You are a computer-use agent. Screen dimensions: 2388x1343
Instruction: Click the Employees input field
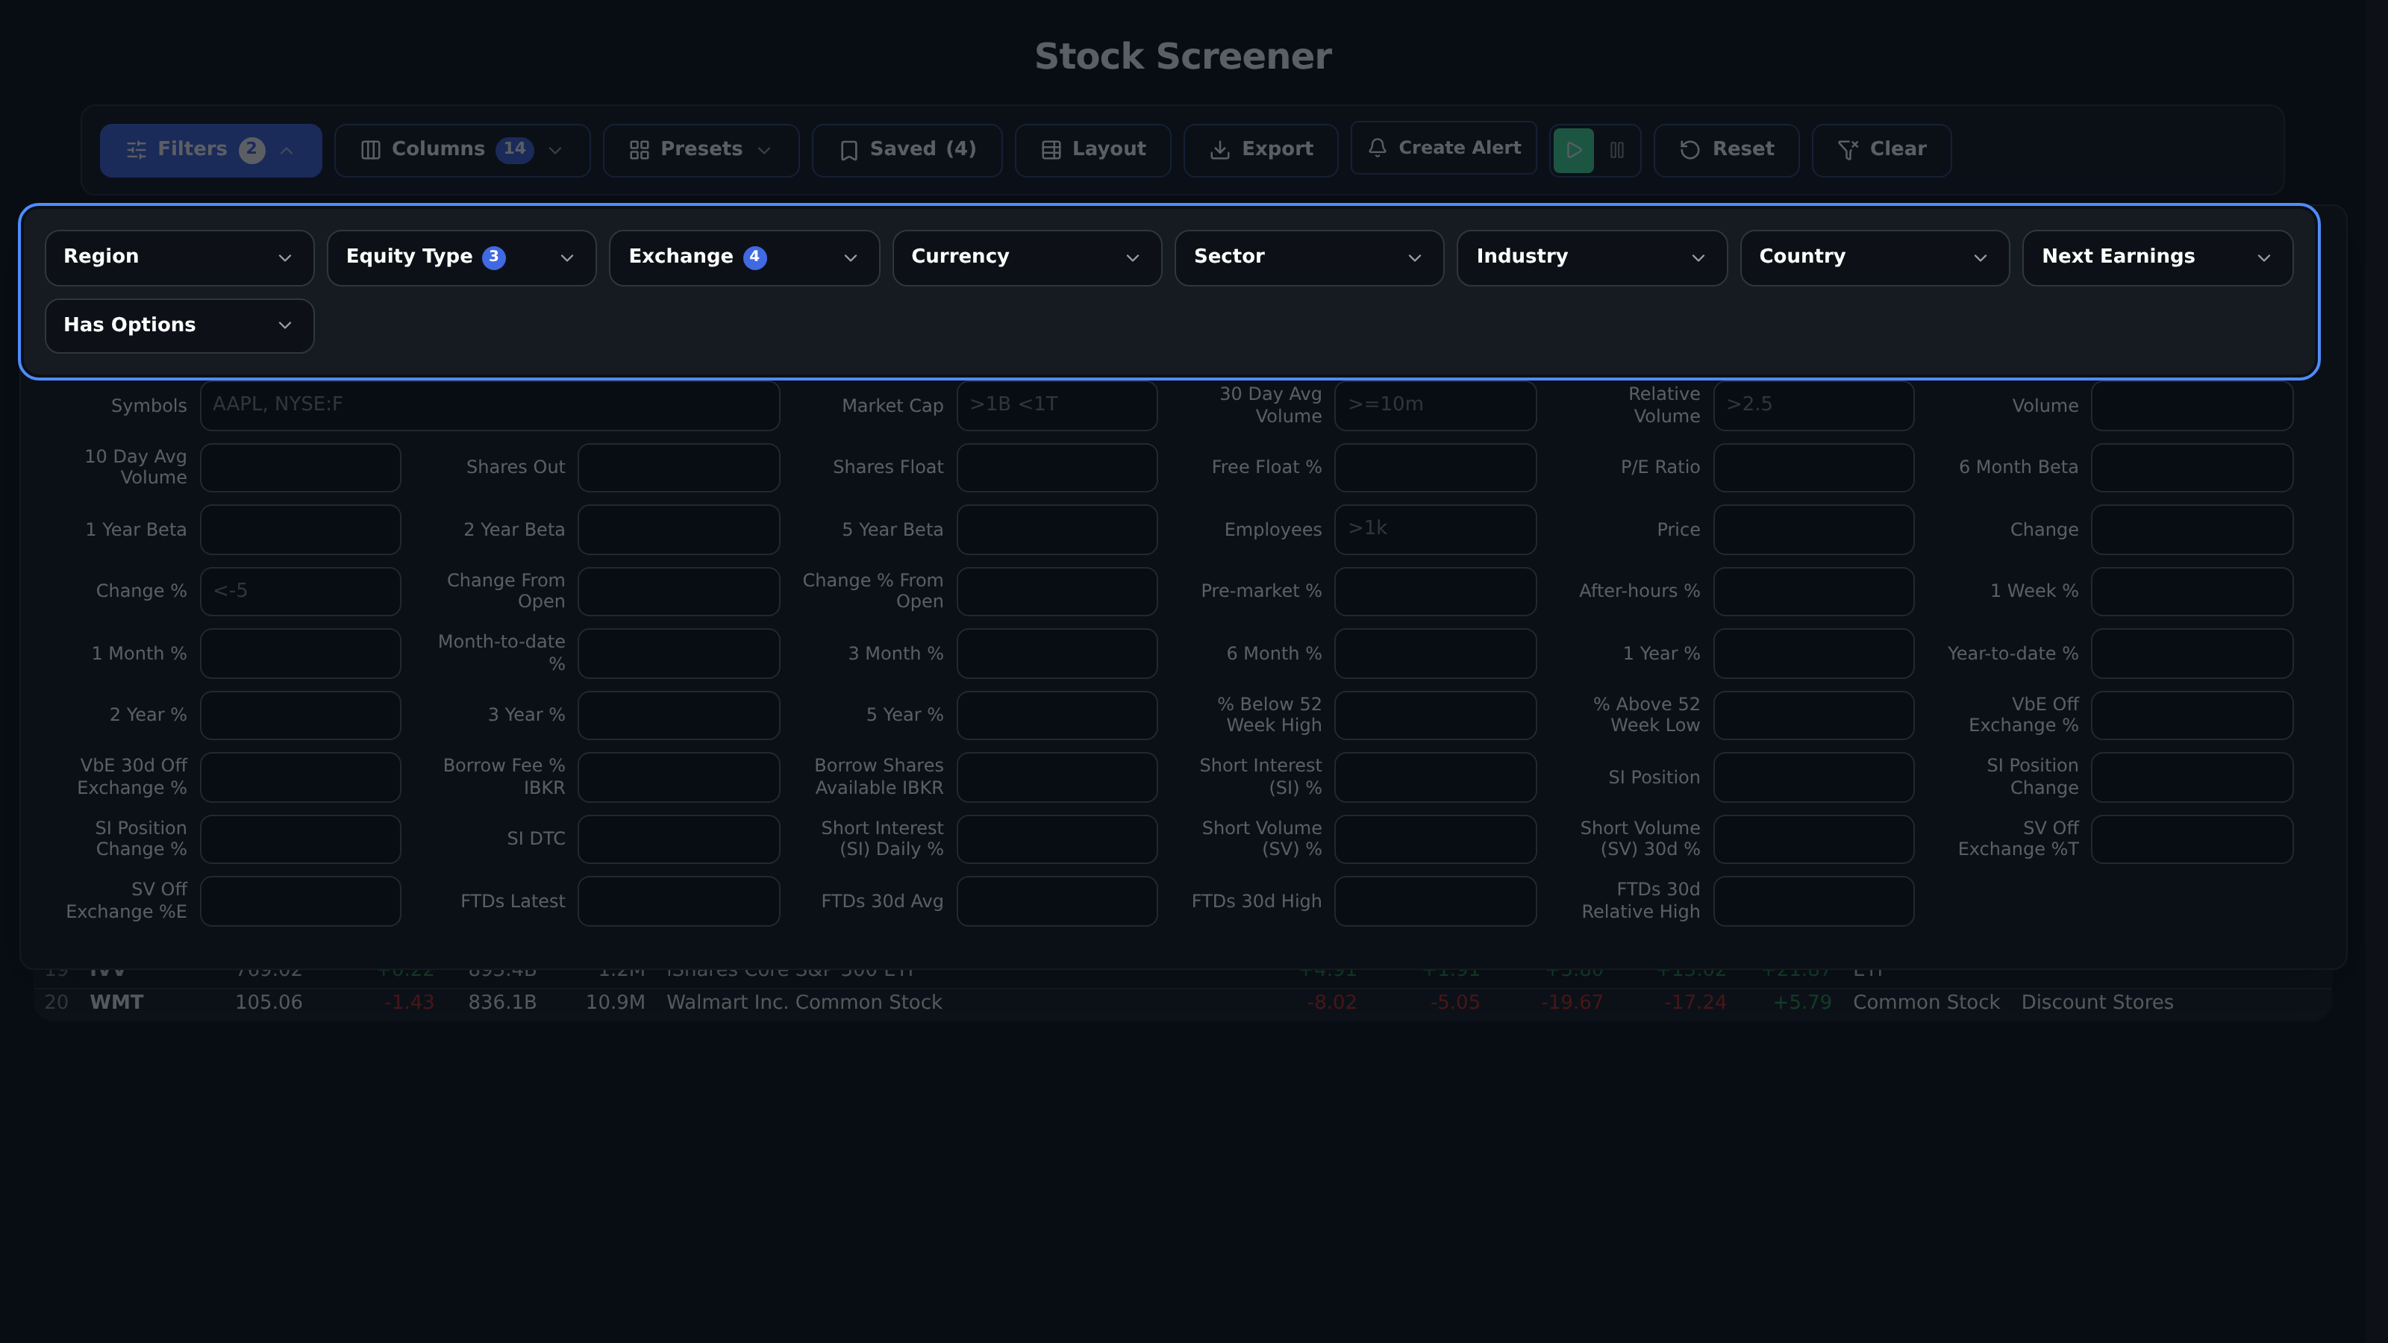tap(1435, 529)
